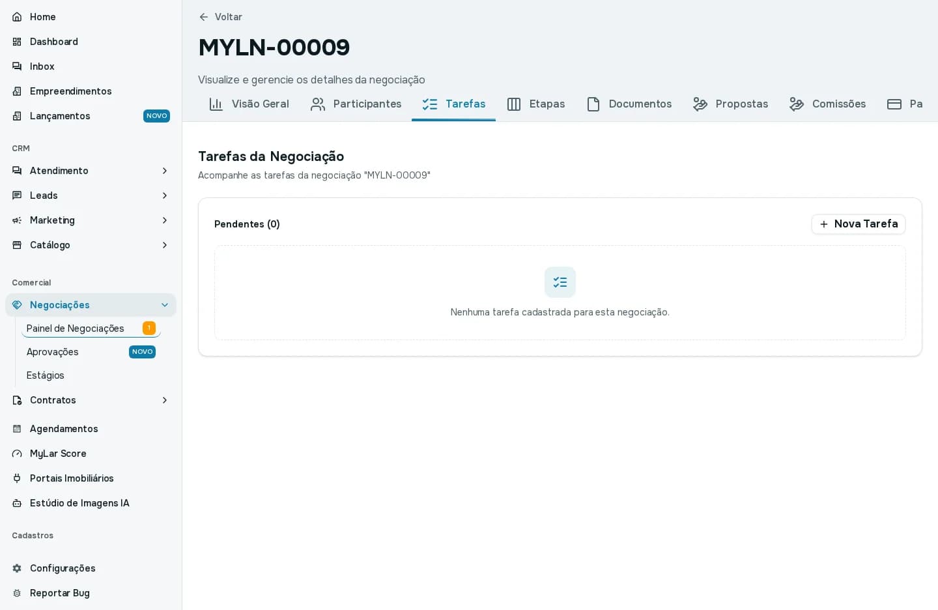Click the Estúdio de Imagens IA robot icon
The image size is (938, 610).
[x=17, y=503]
